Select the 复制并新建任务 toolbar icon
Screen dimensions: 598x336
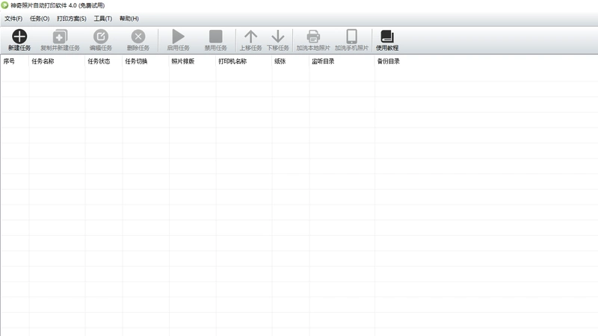[60, 37]
